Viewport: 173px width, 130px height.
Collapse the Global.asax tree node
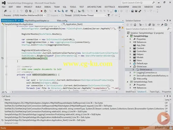(x=130, y=66)
